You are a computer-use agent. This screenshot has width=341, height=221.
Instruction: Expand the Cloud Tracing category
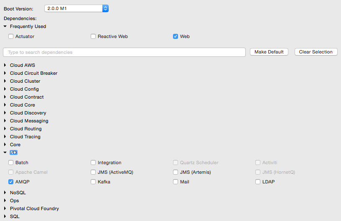pyautogui.click(x=5, y=137)
